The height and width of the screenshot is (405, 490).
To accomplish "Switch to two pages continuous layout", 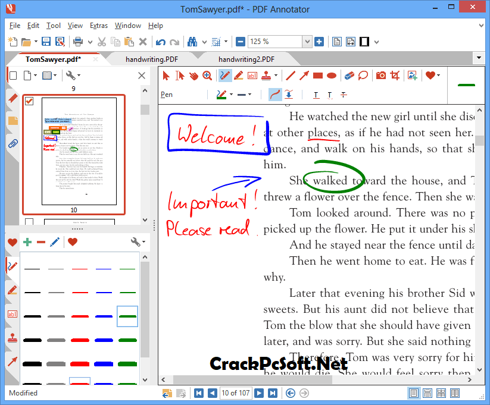I will click(441, 393).
